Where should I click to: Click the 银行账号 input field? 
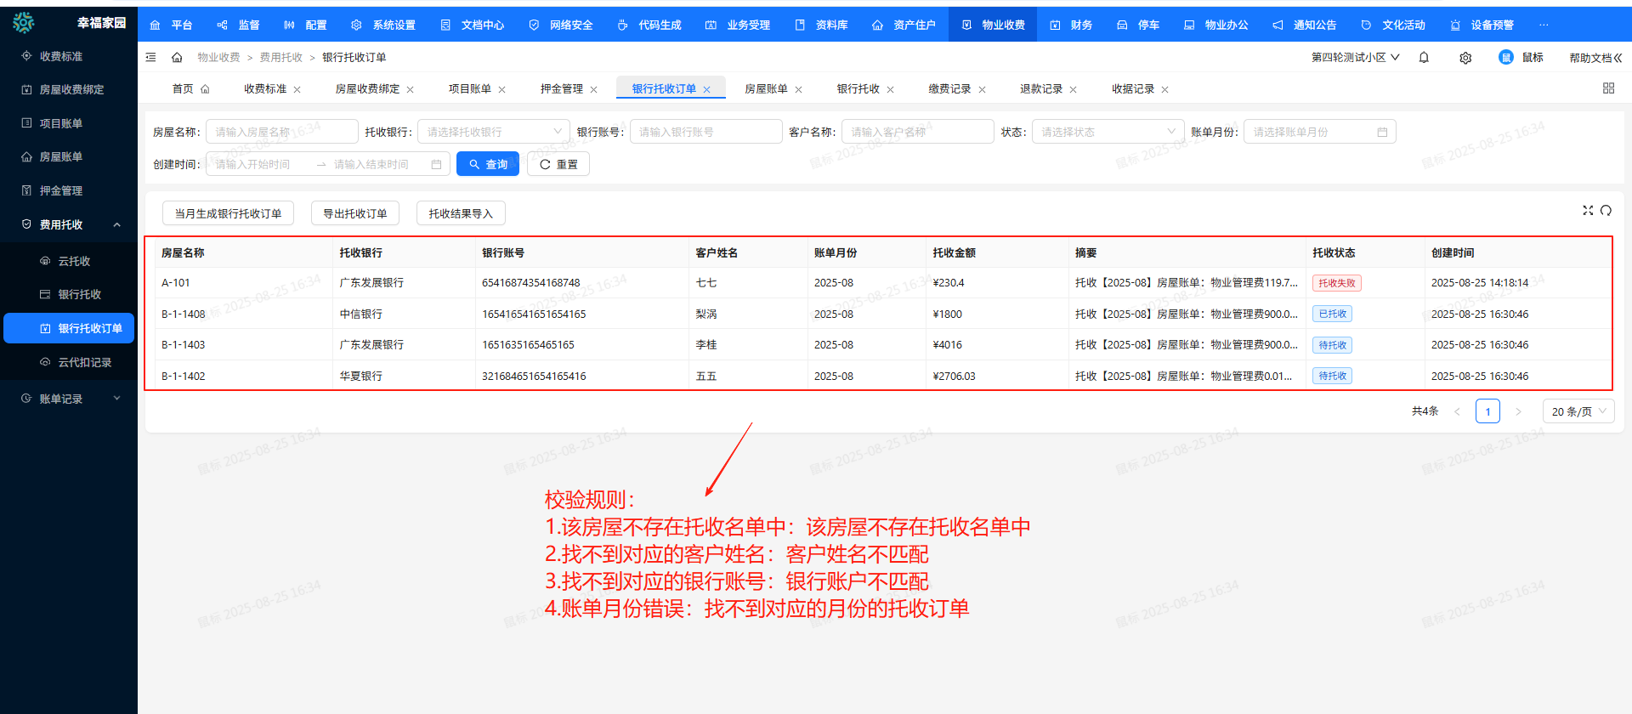pos(705,132)
